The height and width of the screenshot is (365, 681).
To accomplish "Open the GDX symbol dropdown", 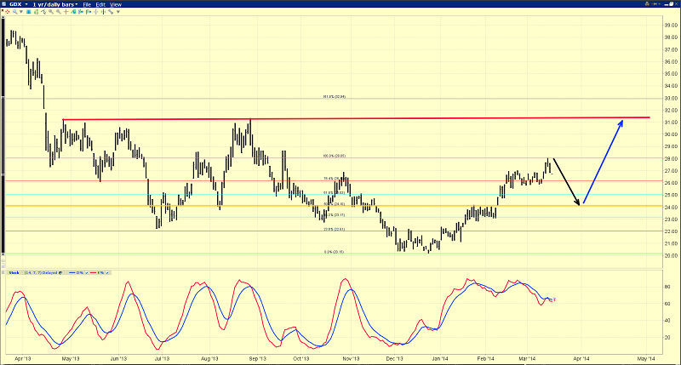I will click(26, 4).
